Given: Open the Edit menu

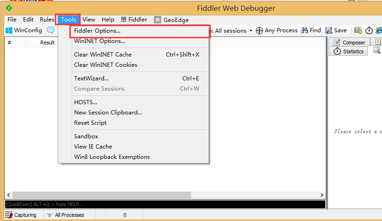Looking at the screenshot, I should pyautogui.click(x=28, y=20).
